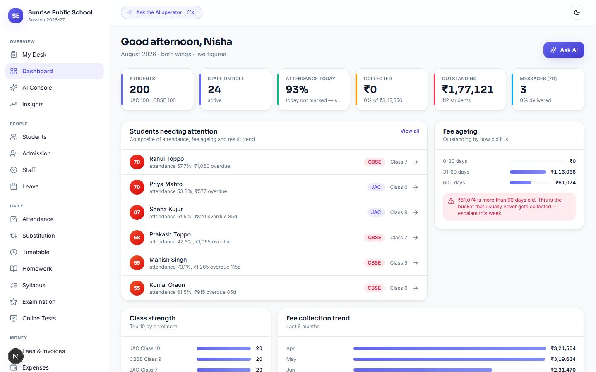The height and width of the screenshot is (372, 596).
Task: Click View all students needing attention
Action: (x=410, y=131)
